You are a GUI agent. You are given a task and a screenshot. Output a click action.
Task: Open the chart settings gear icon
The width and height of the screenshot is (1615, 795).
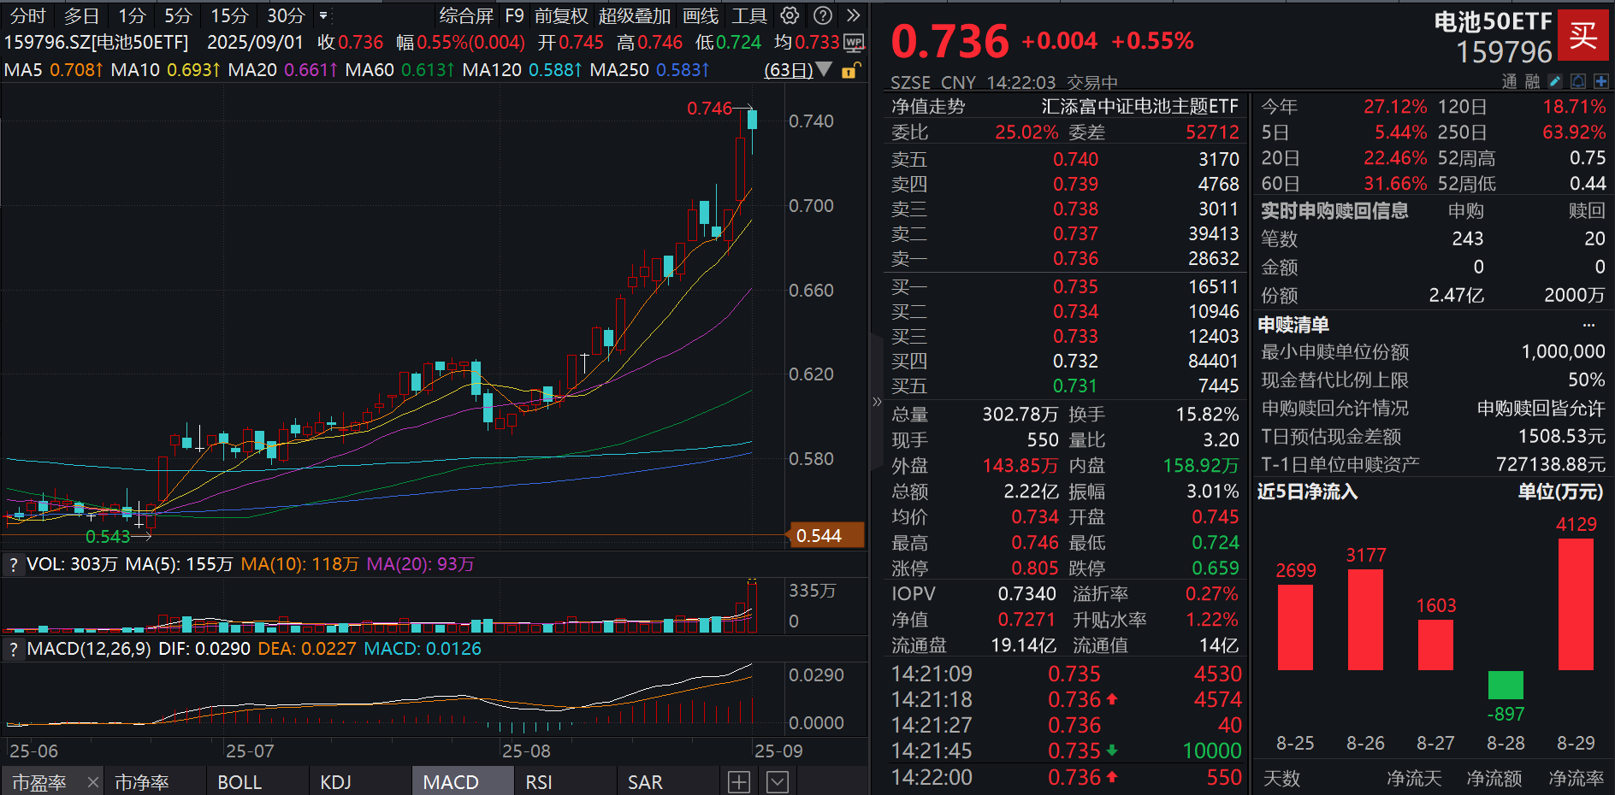(x=789, y=15)
